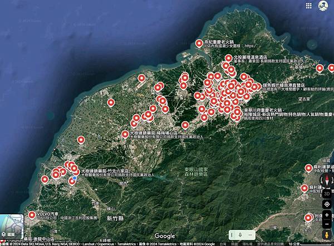Toggle the 10 公里 scale bar units
Viewport: 334px width, 246px height.
coord(311,244)
